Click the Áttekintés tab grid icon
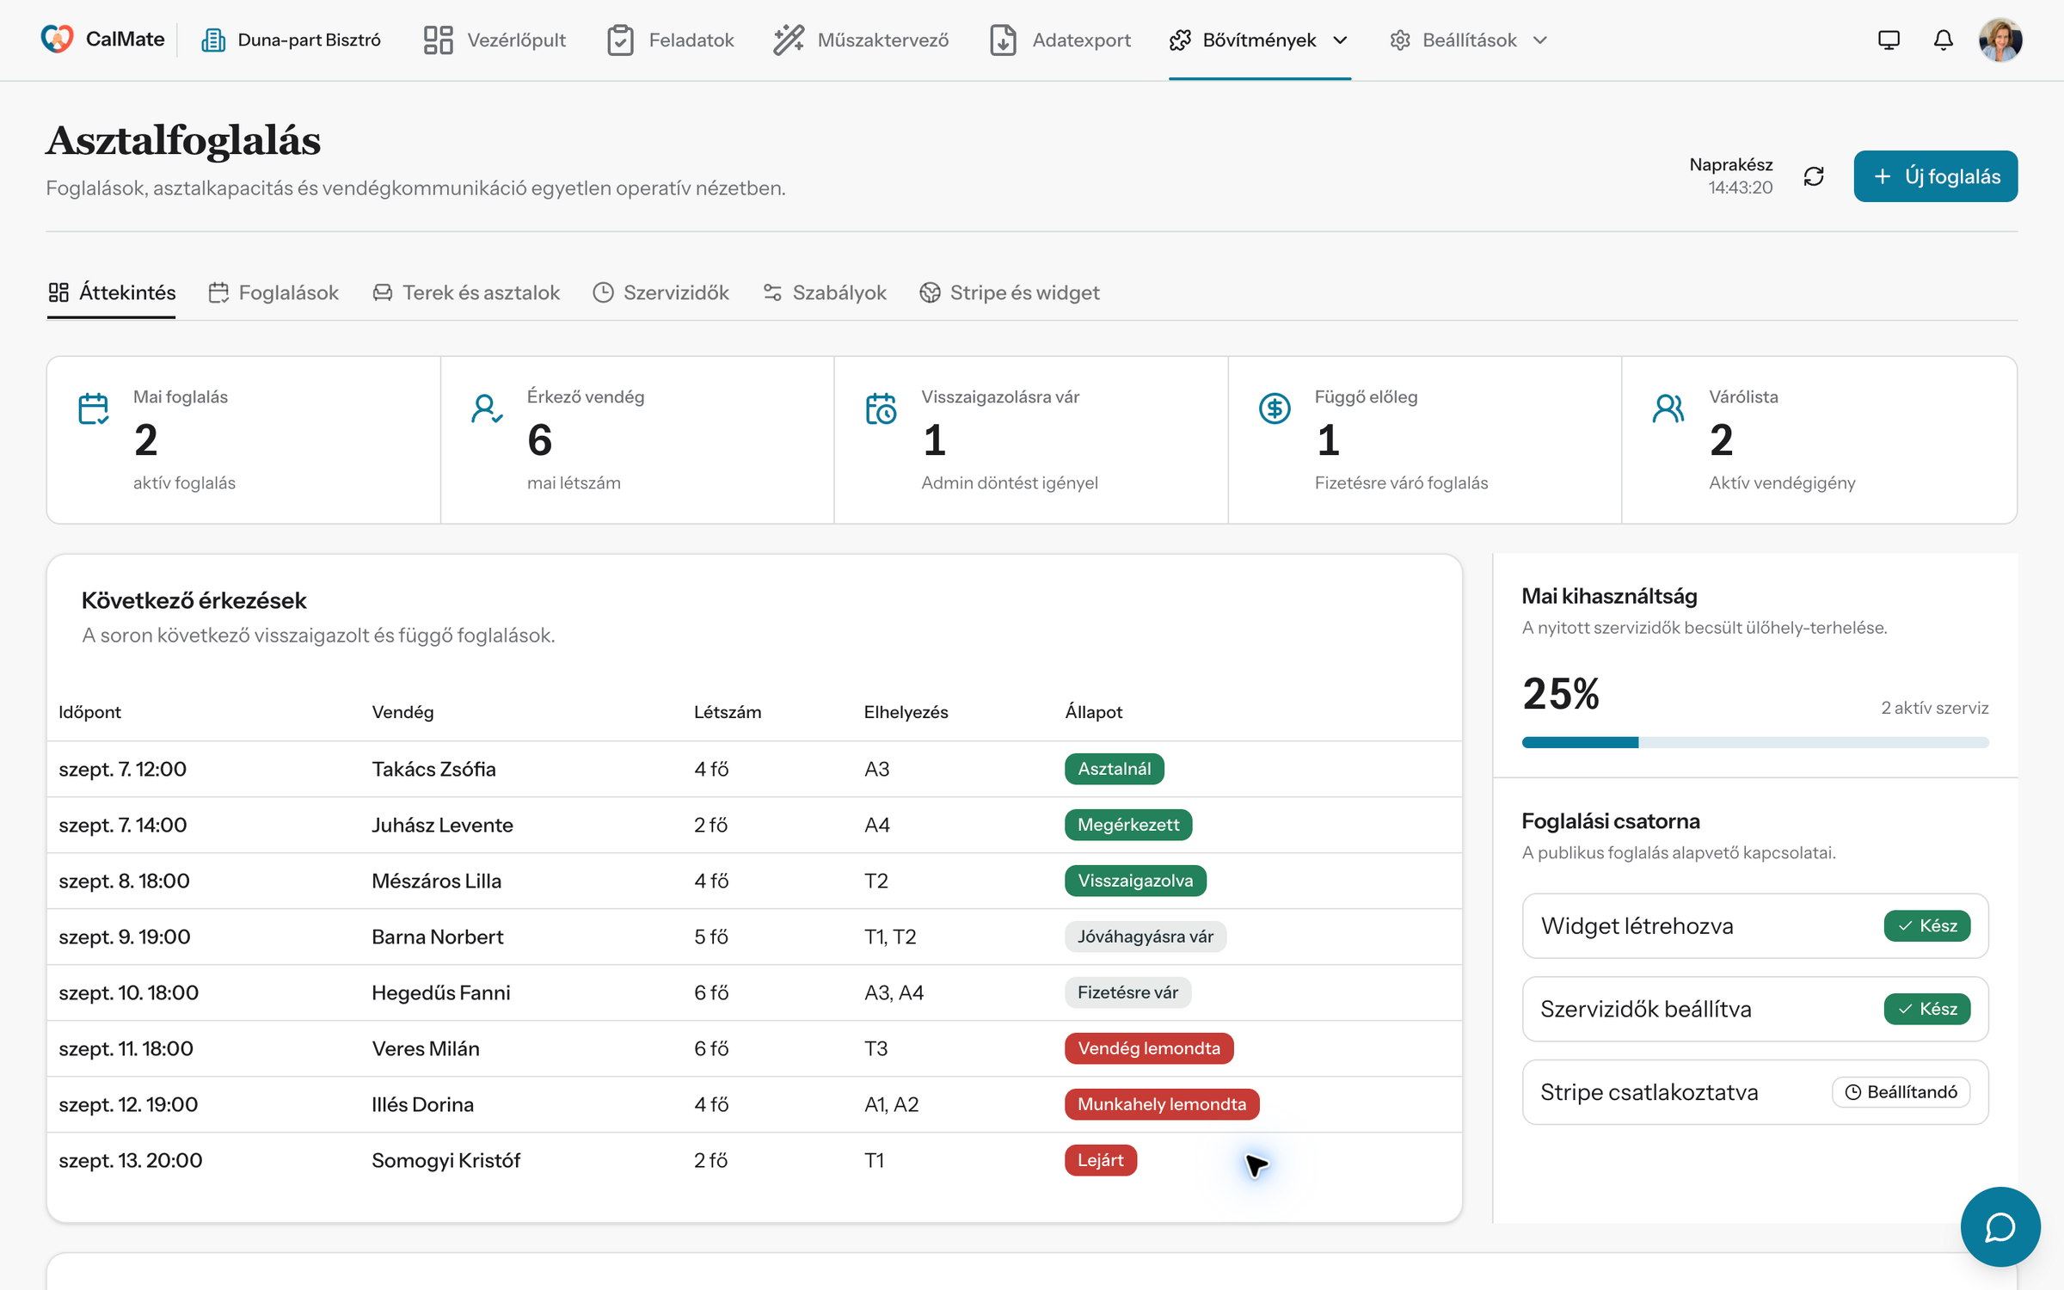The height and width of the screenshot is (1290, 2064). pos(58,293)
